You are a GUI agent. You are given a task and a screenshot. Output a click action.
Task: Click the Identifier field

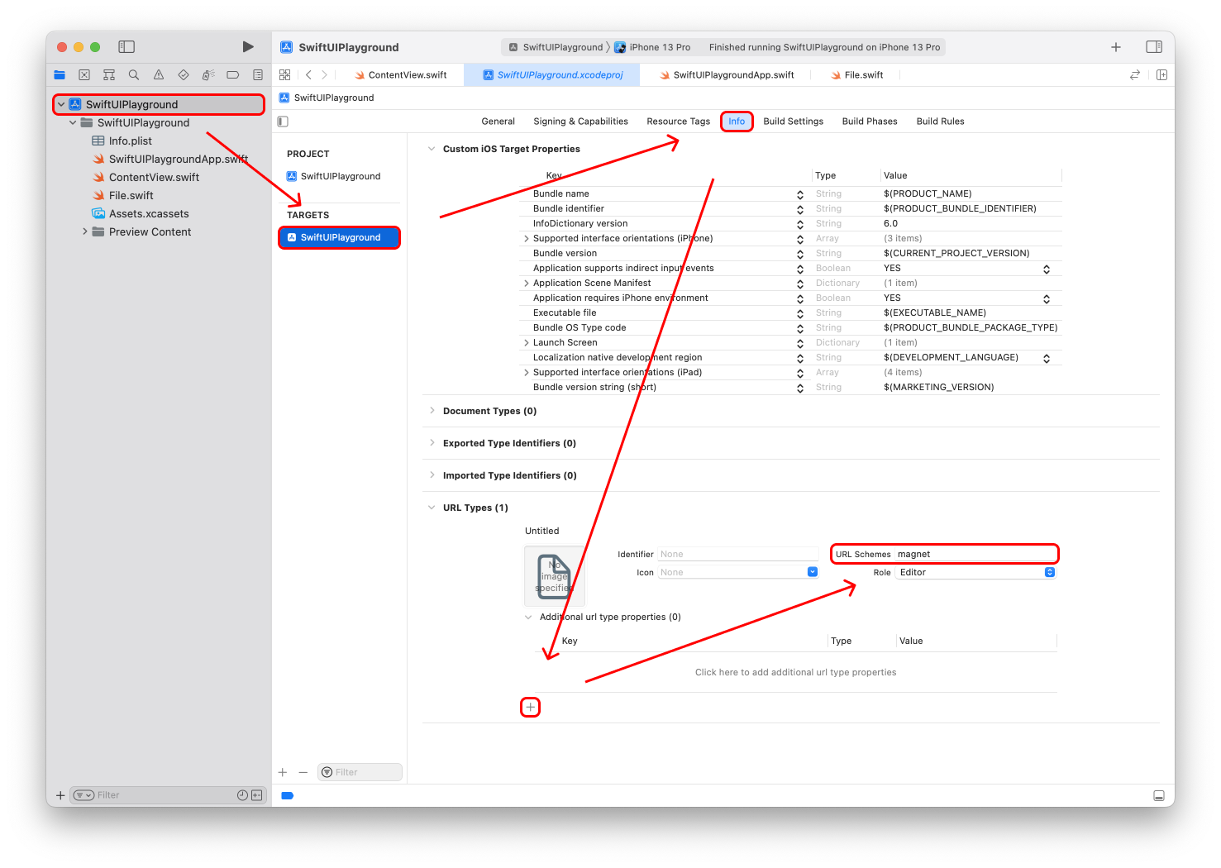737,554
